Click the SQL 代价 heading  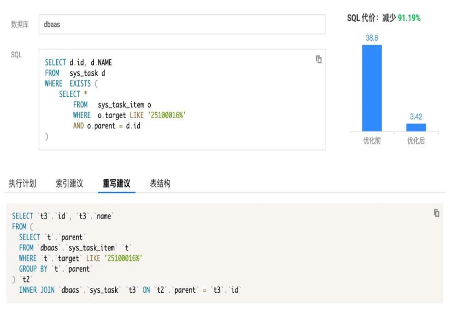click(x=362, y=18)
